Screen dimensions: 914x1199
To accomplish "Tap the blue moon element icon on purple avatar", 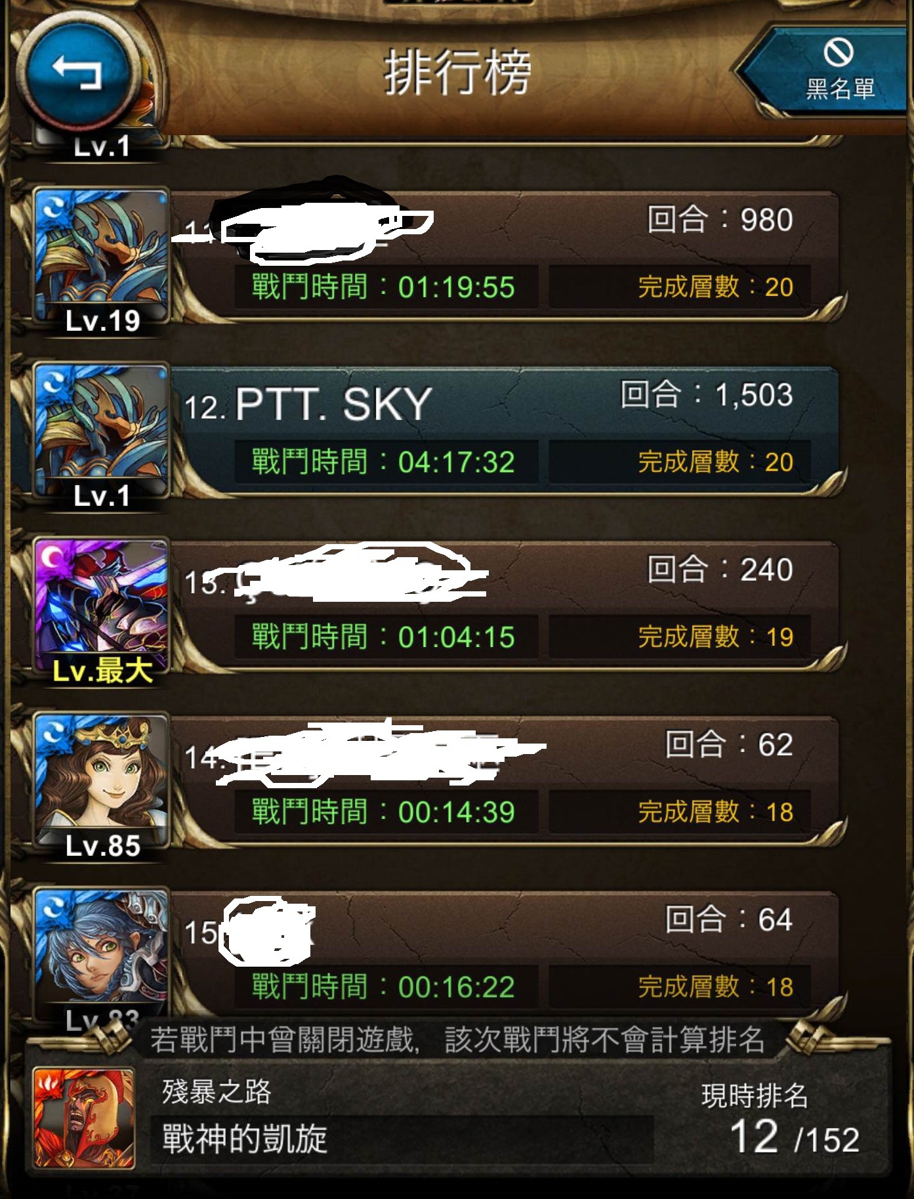I will 51,557.
